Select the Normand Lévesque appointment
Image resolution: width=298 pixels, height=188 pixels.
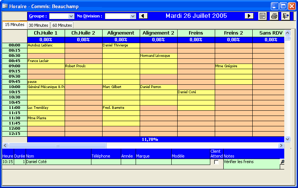[159, 56]
